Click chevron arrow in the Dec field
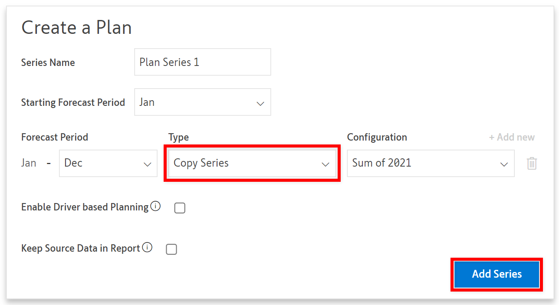This screenshot has width=559, height=305. [x=147, y=164]
